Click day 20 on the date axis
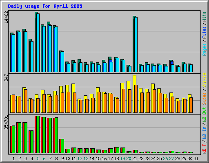The image size is (209, 163). click(x=129, y=159)
